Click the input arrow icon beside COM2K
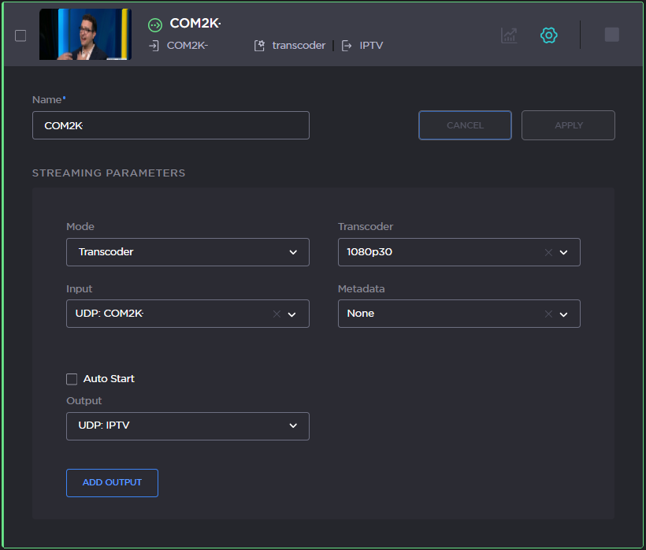This screenshot has height=550, width=646. (x=154, y=46)
